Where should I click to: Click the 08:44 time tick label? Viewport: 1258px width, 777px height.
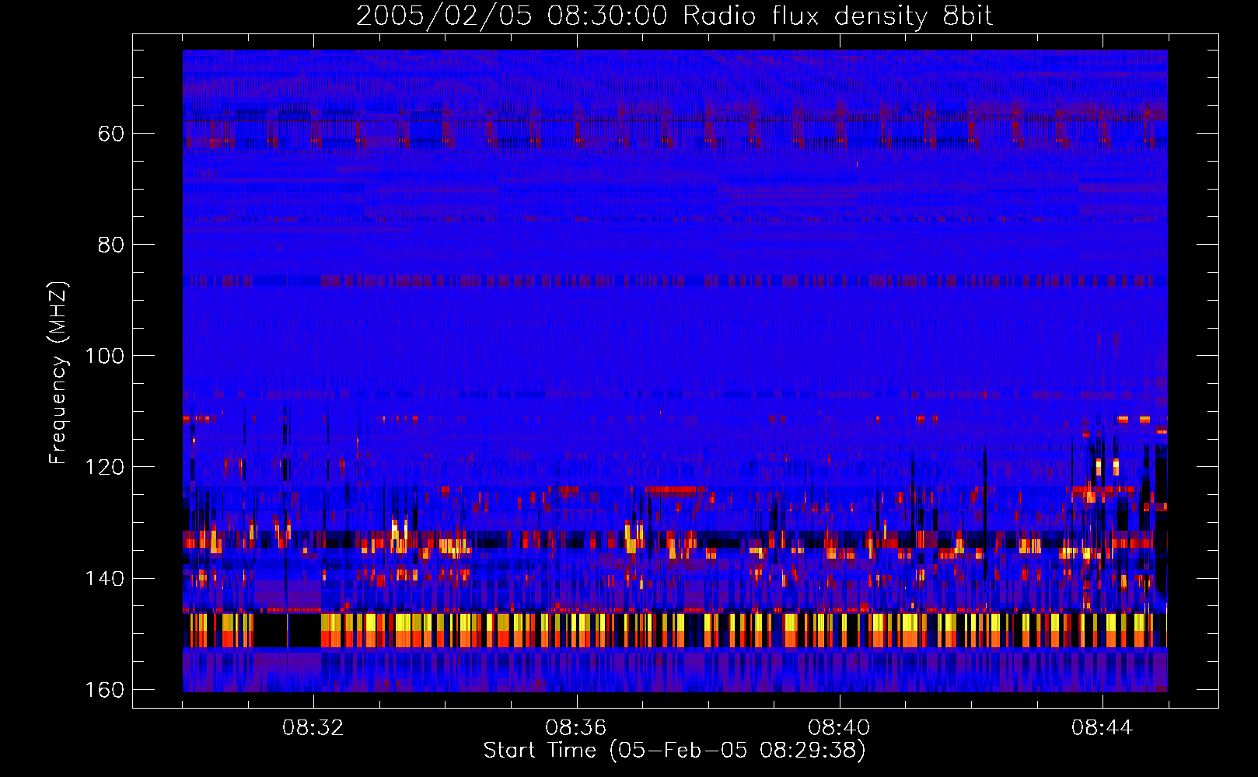click(1102, 728)
